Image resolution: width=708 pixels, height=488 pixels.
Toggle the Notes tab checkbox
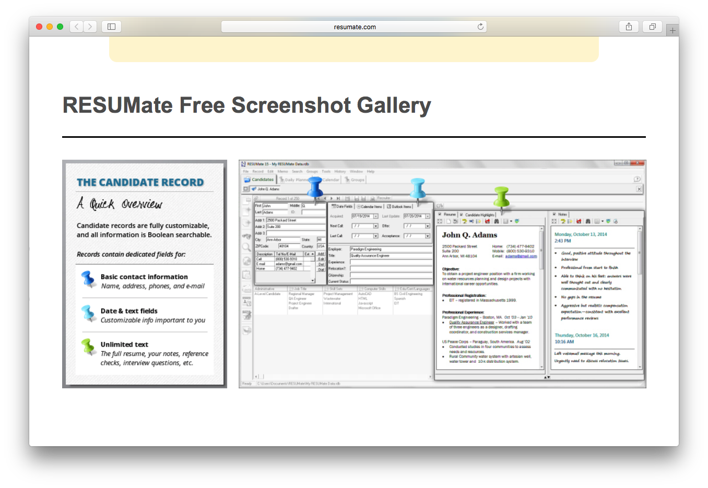pyautogui.click(x=554, y=214)
